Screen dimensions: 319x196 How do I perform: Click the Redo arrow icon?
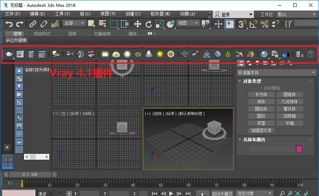click(x=20, y=24)
